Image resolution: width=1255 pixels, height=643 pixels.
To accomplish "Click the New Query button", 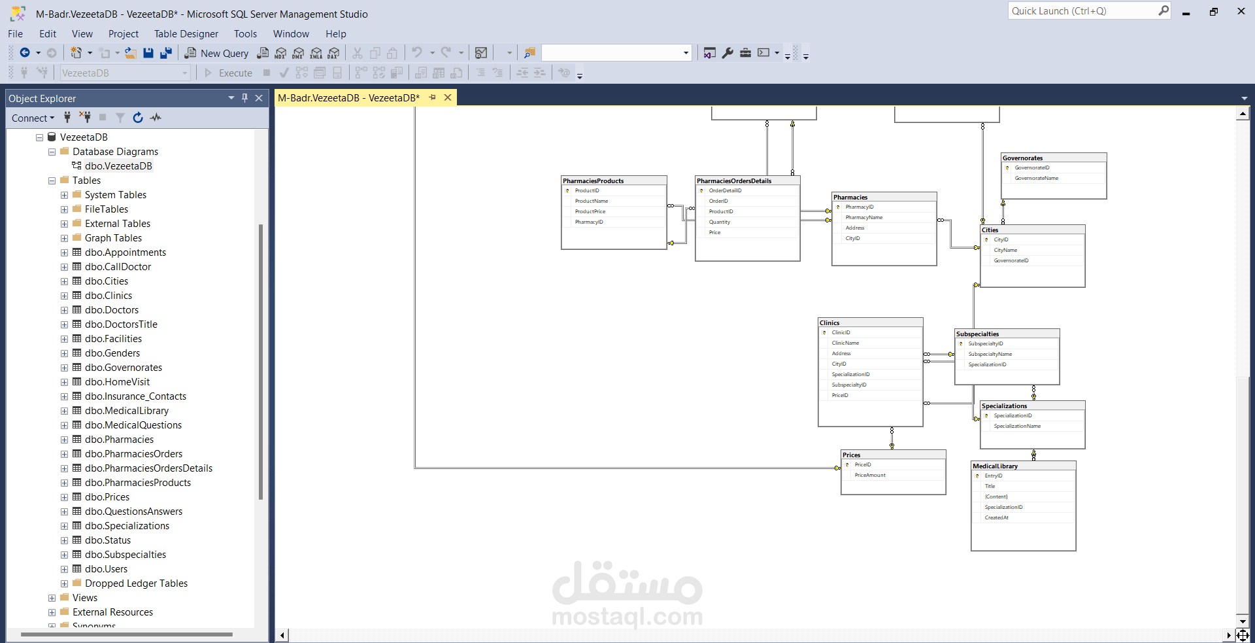I will click(x=216, y=53).
